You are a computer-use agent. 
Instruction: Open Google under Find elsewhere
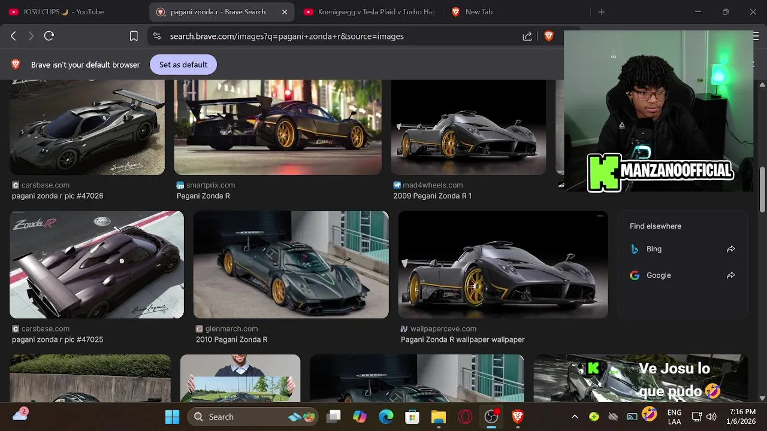tap(659, 275)
